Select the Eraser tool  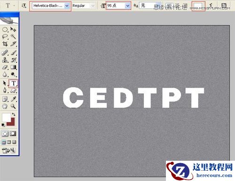[x=5, y=67]
